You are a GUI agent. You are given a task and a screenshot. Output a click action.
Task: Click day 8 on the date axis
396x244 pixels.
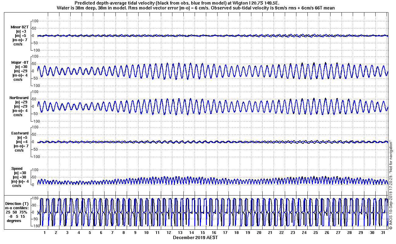124,232
